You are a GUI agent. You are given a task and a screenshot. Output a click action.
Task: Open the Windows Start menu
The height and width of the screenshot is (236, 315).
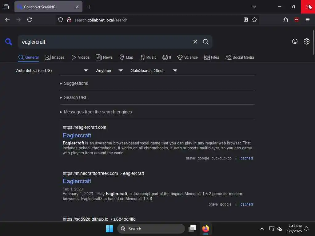point(110,229)
